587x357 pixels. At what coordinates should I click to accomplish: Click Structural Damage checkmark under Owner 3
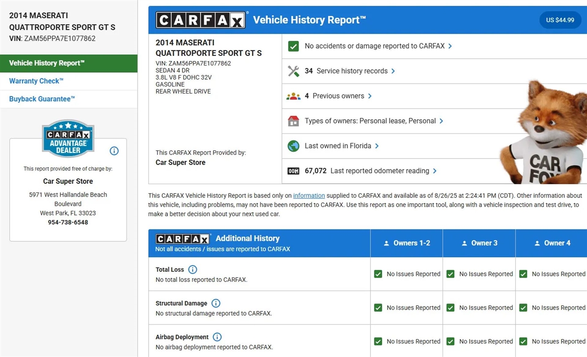(450, 308)
